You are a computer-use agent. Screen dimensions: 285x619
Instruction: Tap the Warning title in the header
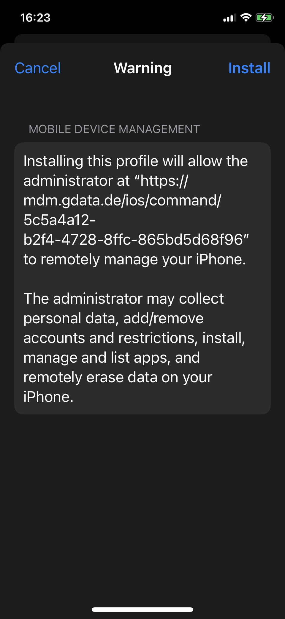coord(143,68)
